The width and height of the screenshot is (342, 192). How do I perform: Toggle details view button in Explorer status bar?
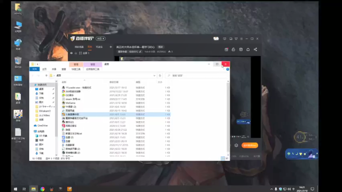(x=223, y=158)
